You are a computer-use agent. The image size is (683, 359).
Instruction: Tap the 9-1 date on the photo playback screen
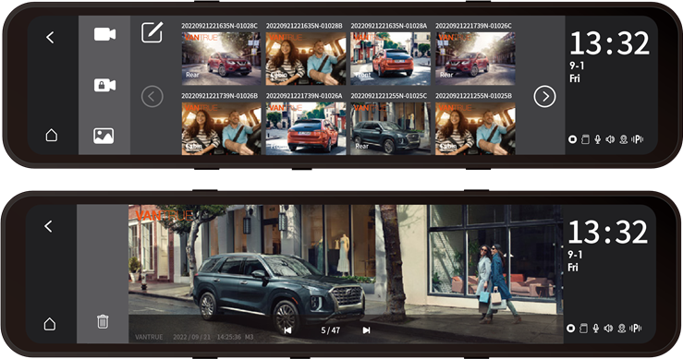[x=575, y=255]
